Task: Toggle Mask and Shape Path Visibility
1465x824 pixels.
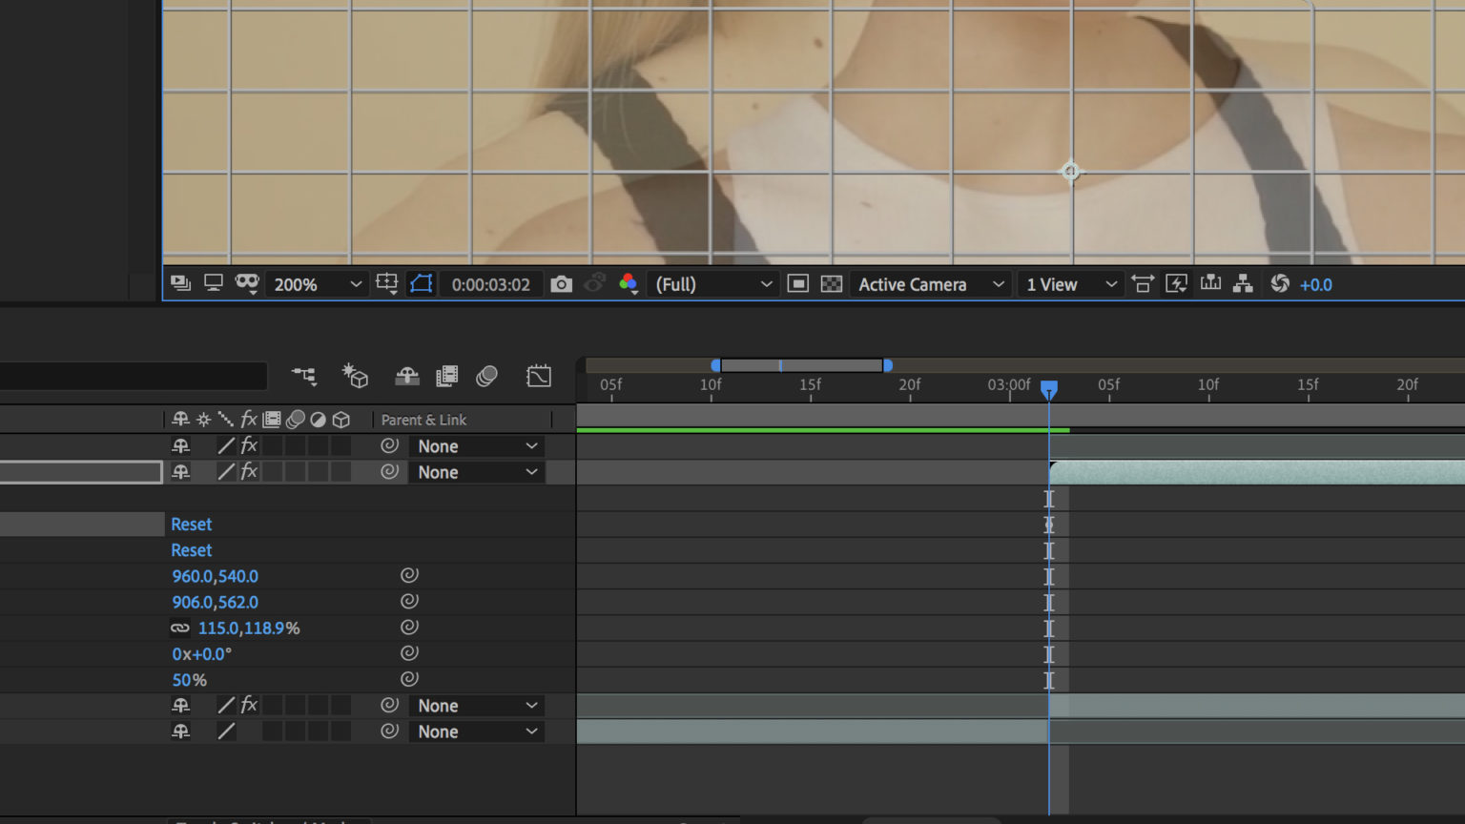Action: [421, 283]
